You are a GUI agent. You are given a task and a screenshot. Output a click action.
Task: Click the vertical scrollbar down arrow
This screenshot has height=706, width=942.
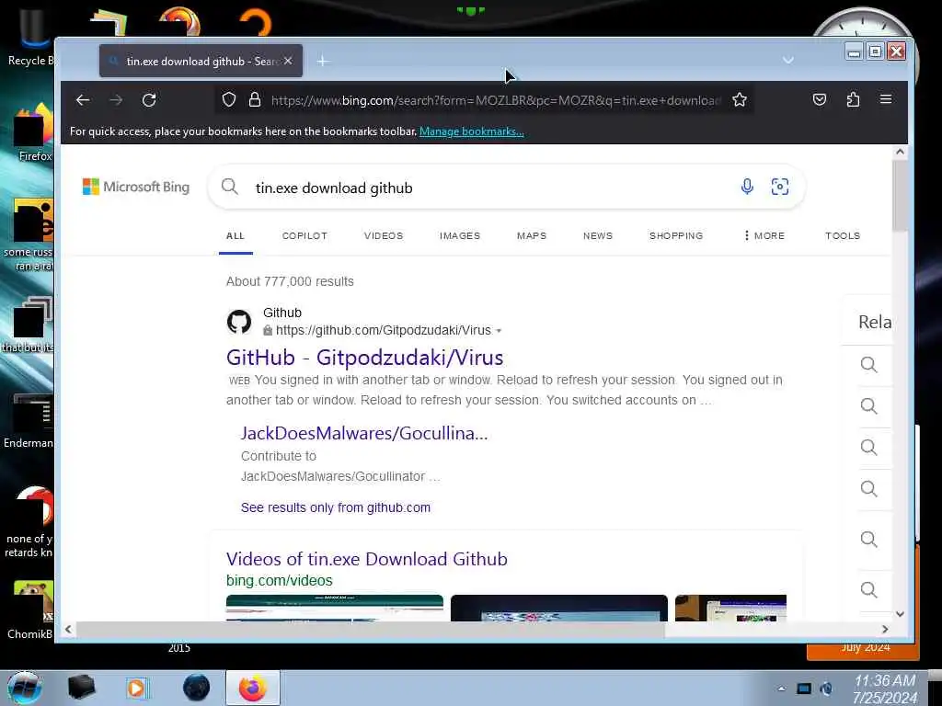(x=900, y=613)
